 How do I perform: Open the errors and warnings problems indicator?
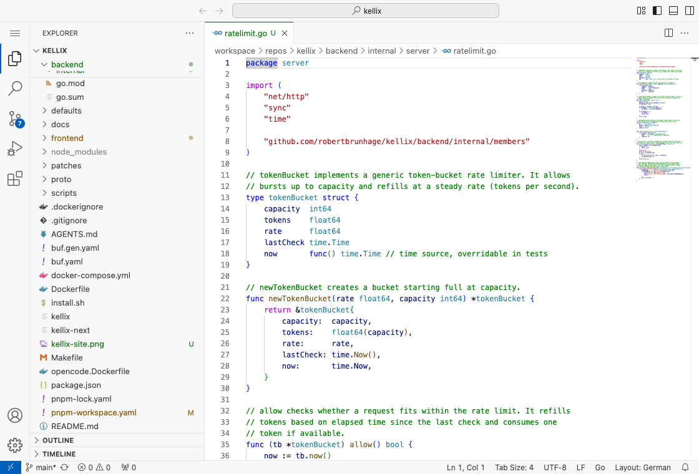click(x=94, y=467)
